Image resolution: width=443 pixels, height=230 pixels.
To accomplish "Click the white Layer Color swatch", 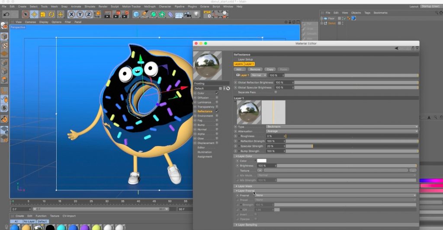I will [262, 161].
